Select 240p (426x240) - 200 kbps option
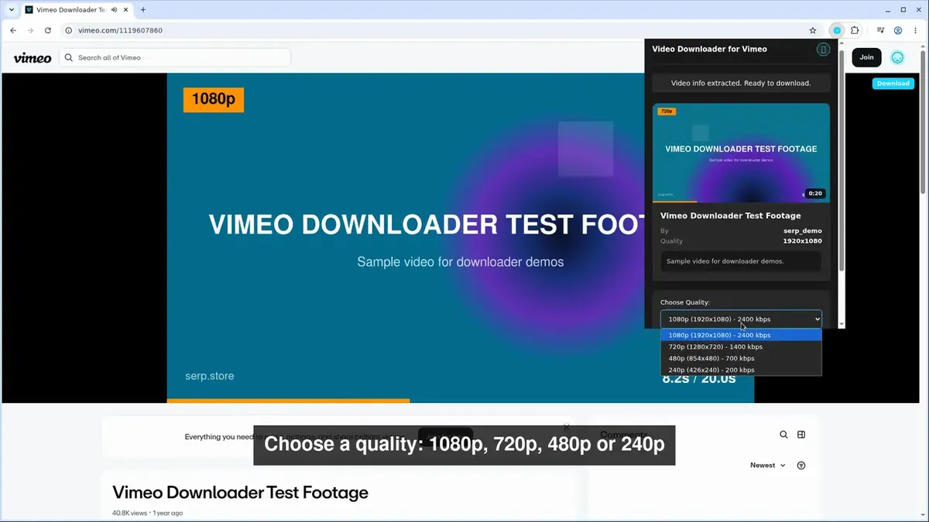Screen dimensions: 929x522 pos(741,370)
